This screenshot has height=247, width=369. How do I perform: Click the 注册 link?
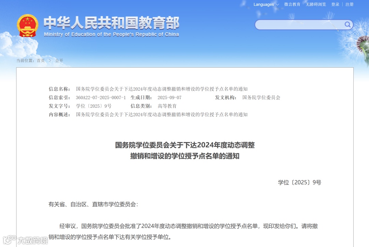click(350, 4)
